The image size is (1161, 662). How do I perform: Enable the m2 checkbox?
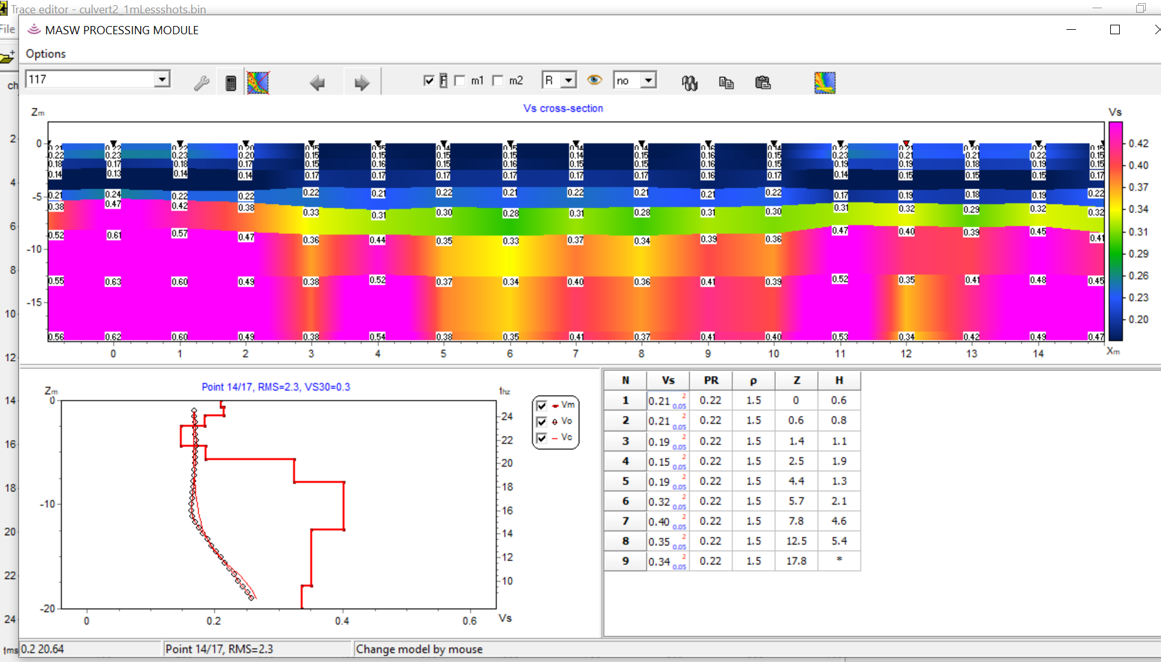(x=499, y=81)
